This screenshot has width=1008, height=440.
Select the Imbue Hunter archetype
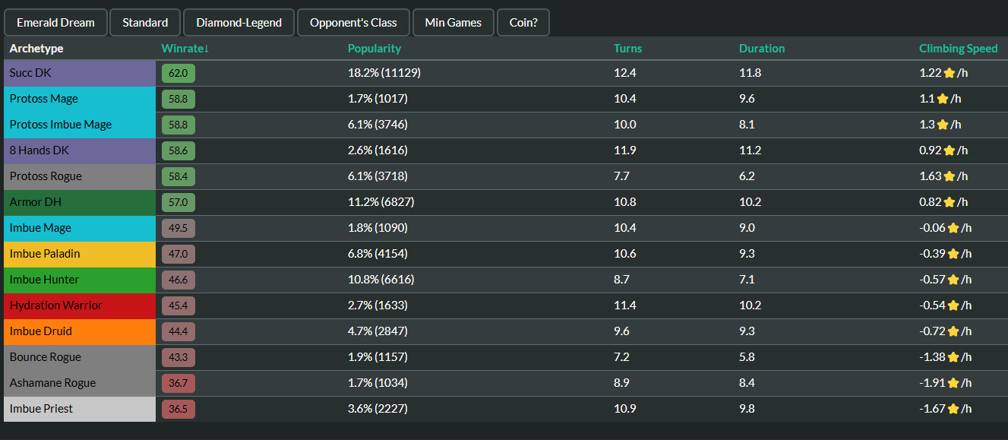(80, 280)
